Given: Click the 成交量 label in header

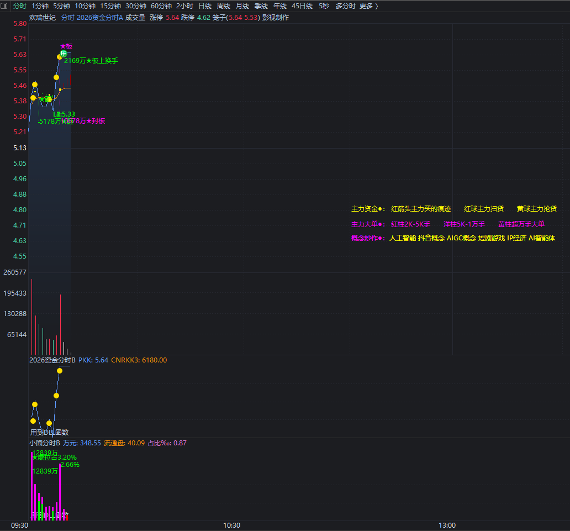Looking at the screenshot, I should point(135,18).
